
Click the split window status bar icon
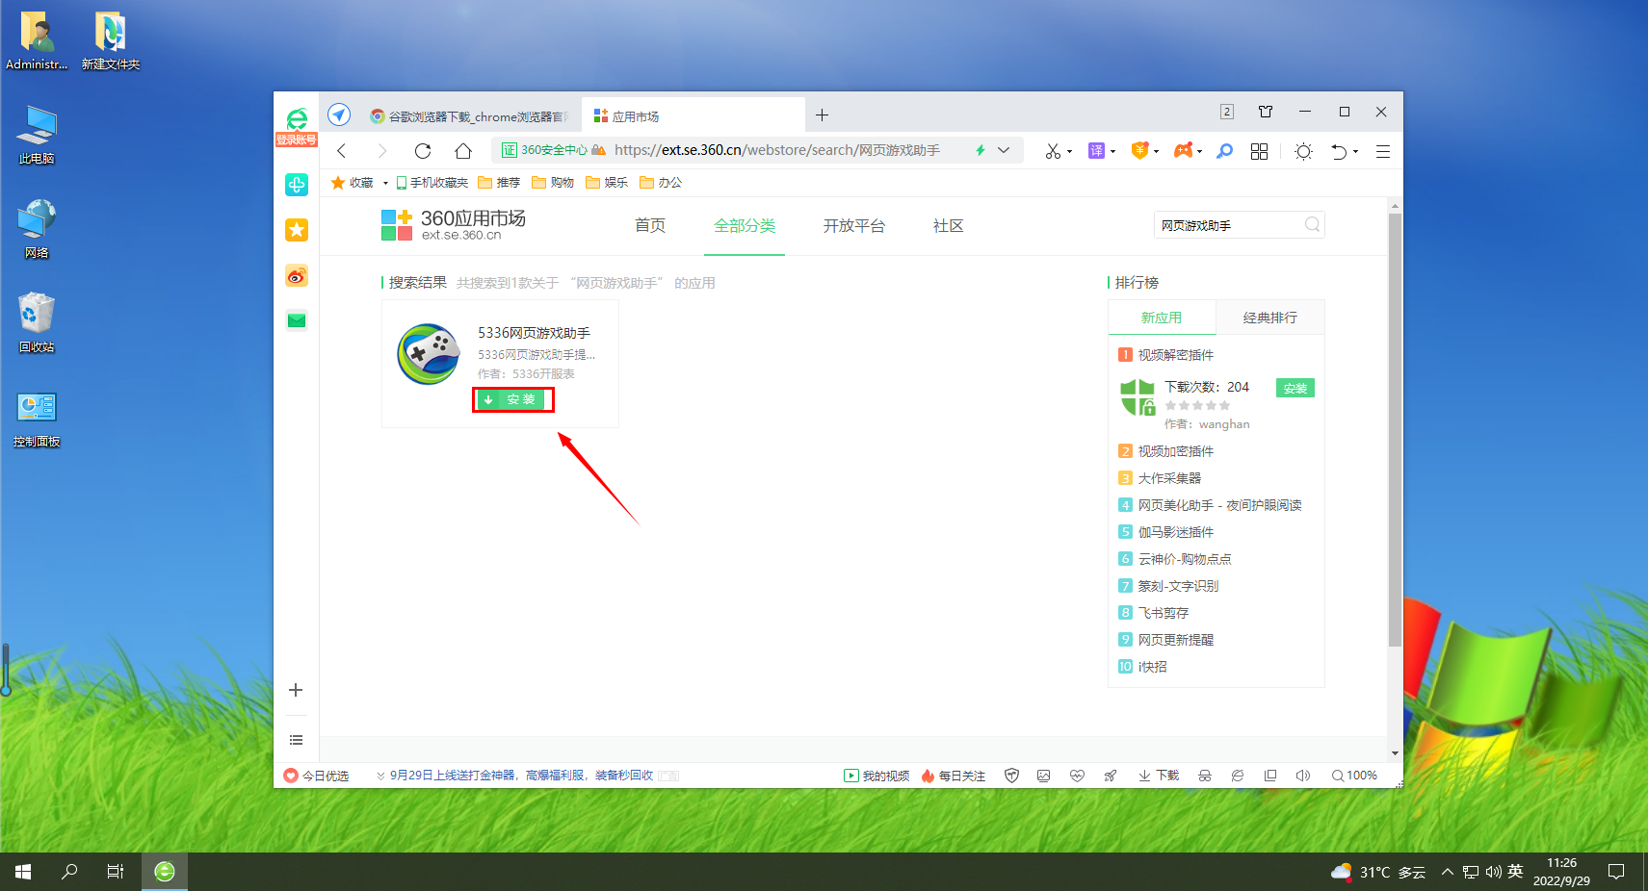point(1270,776)
